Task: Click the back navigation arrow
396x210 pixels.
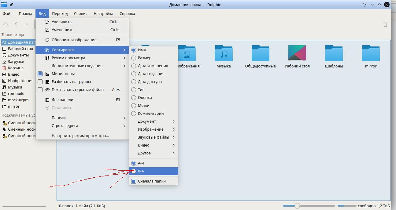Action: (x=16, y=24)
